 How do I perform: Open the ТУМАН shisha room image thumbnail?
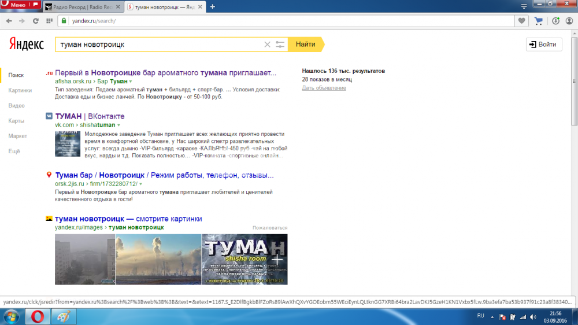(244, 258)
